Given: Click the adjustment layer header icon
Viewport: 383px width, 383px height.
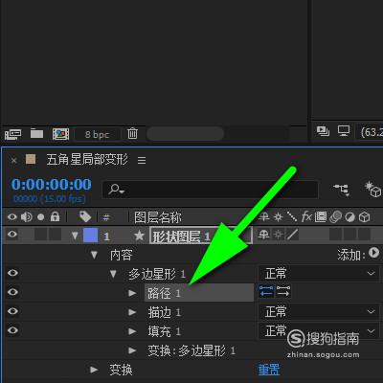Looking at the screenshot, I should pyautogui.click(x=349, y=217).
